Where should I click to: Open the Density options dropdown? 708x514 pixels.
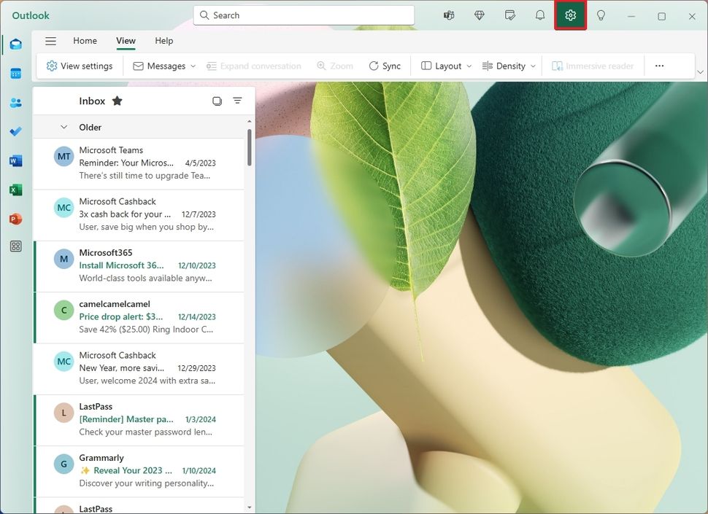[509, 66]
